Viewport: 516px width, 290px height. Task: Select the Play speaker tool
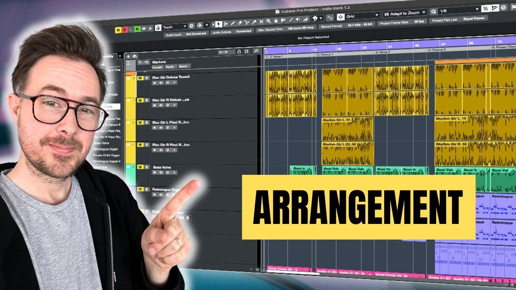(298, 19)
